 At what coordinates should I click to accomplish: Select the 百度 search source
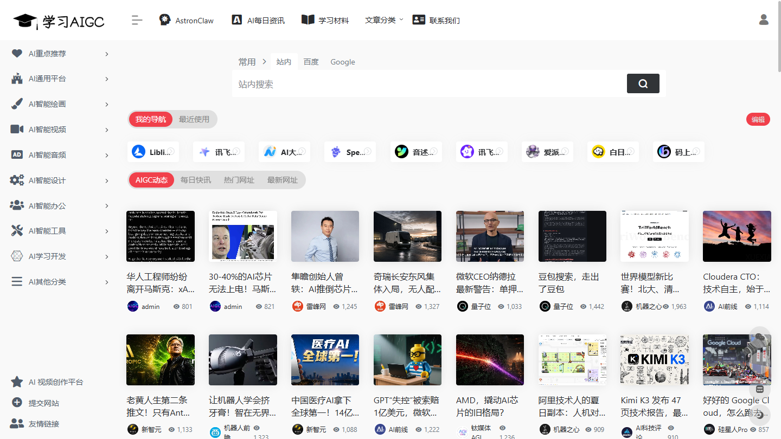(x=311, y=62)
